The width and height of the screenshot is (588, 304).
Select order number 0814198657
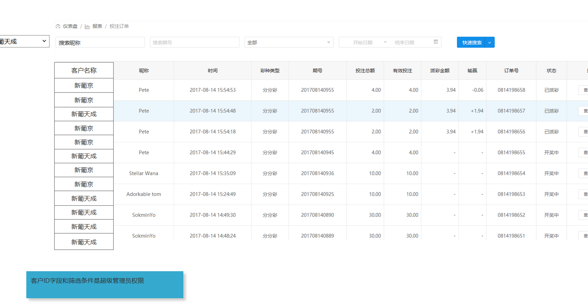pyautogui.click(x=511, y=111)
